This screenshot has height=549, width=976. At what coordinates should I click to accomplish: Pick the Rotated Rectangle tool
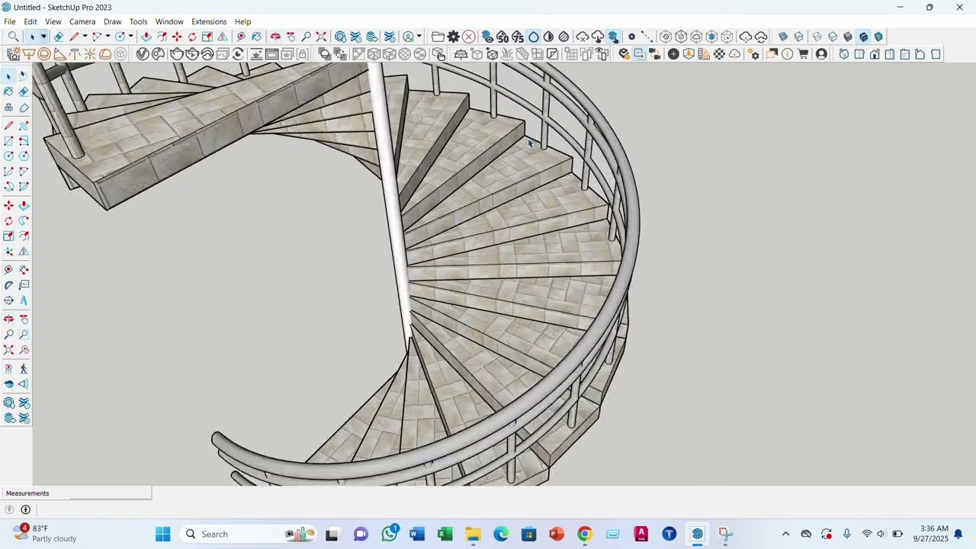(x=24, y=141)
